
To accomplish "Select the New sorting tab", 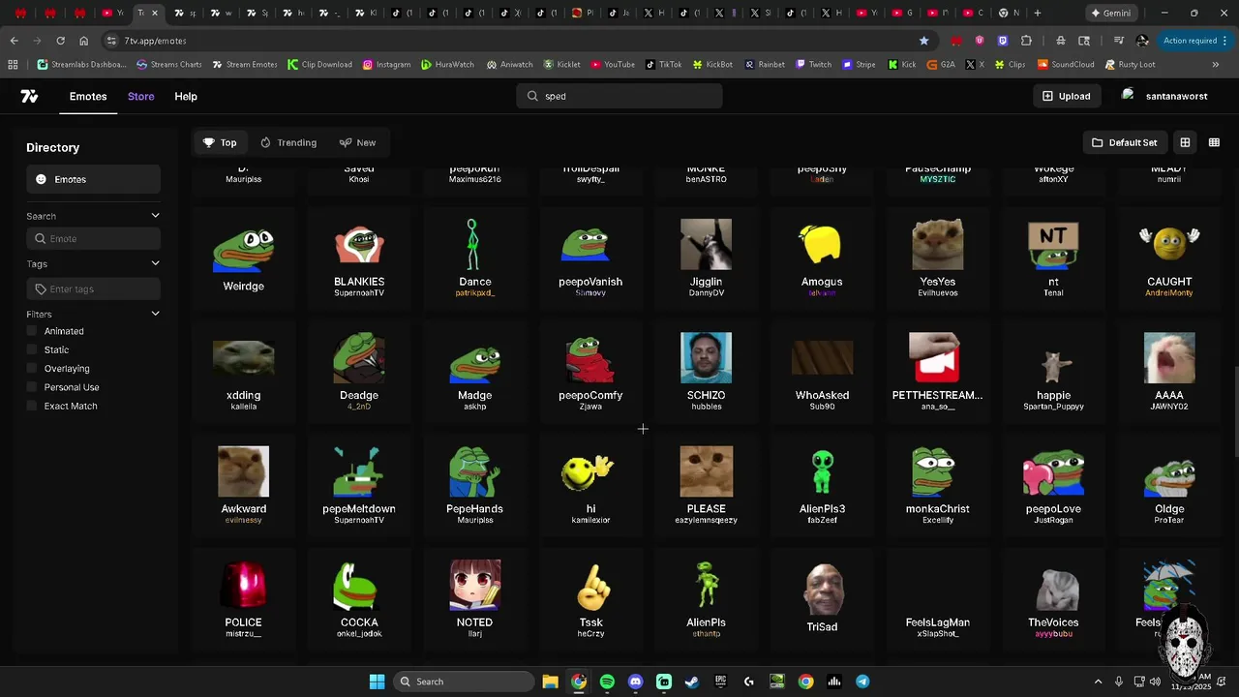I will (x=357, y=142).
